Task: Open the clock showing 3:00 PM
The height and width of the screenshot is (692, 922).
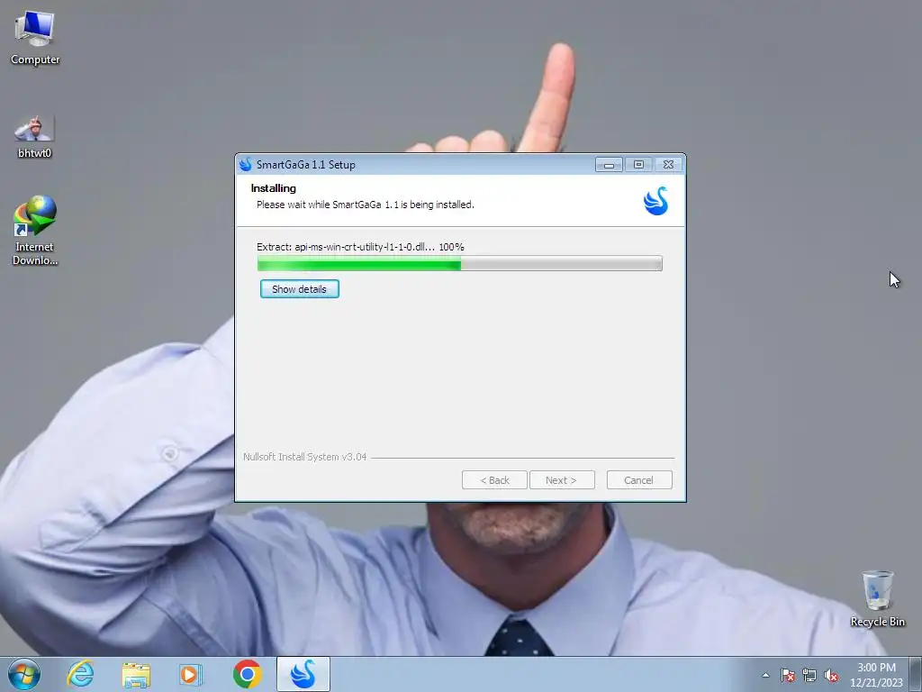Action: (875, 675)
